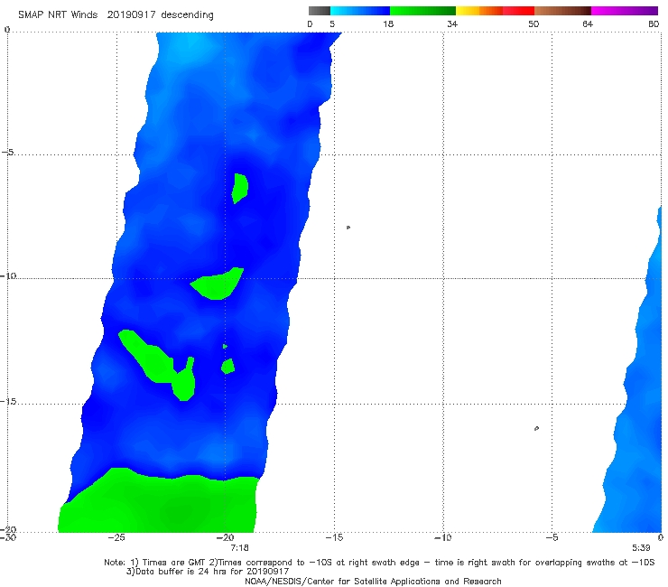Click the title text 'SMAP NRT Winds'
The width and height of the screenshot is (668, 587).
(x=58, y=14)
